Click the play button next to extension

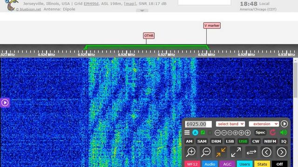(x=284, y=124)
